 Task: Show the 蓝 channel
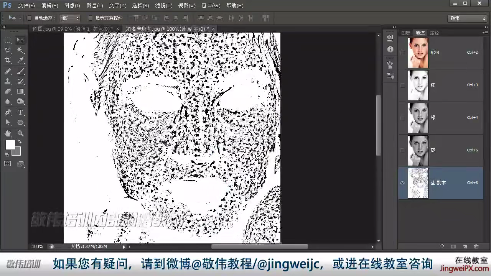point(402,150)
